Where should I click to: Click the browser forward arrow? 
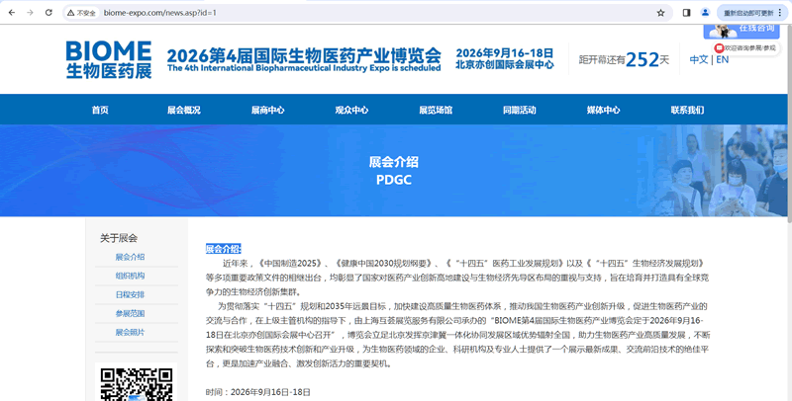pyautogui.click(x=32, y=13)
